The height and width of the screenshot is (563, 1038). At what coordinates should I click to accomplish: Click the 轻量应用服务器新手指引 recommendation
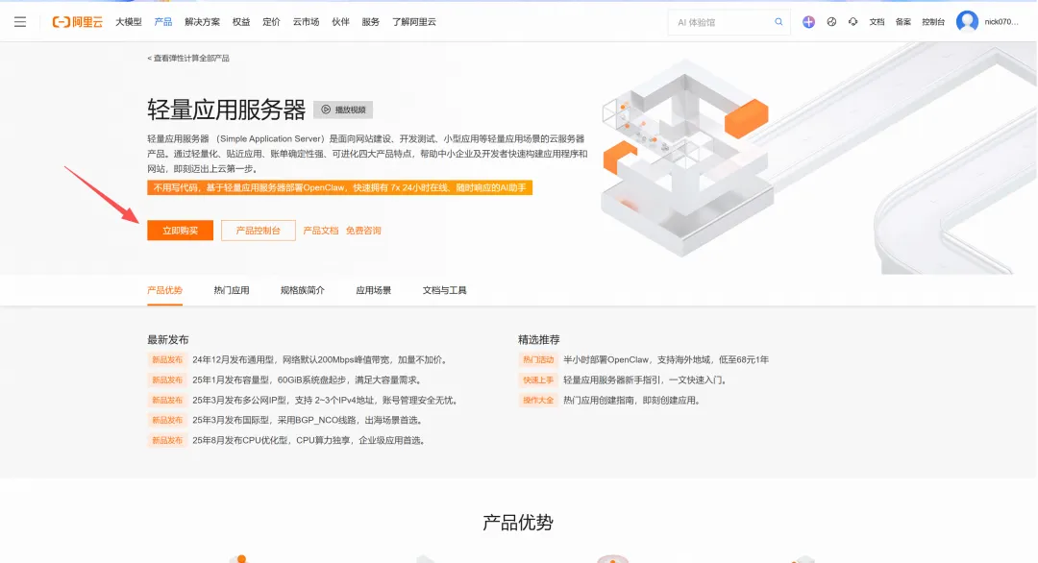646,379
